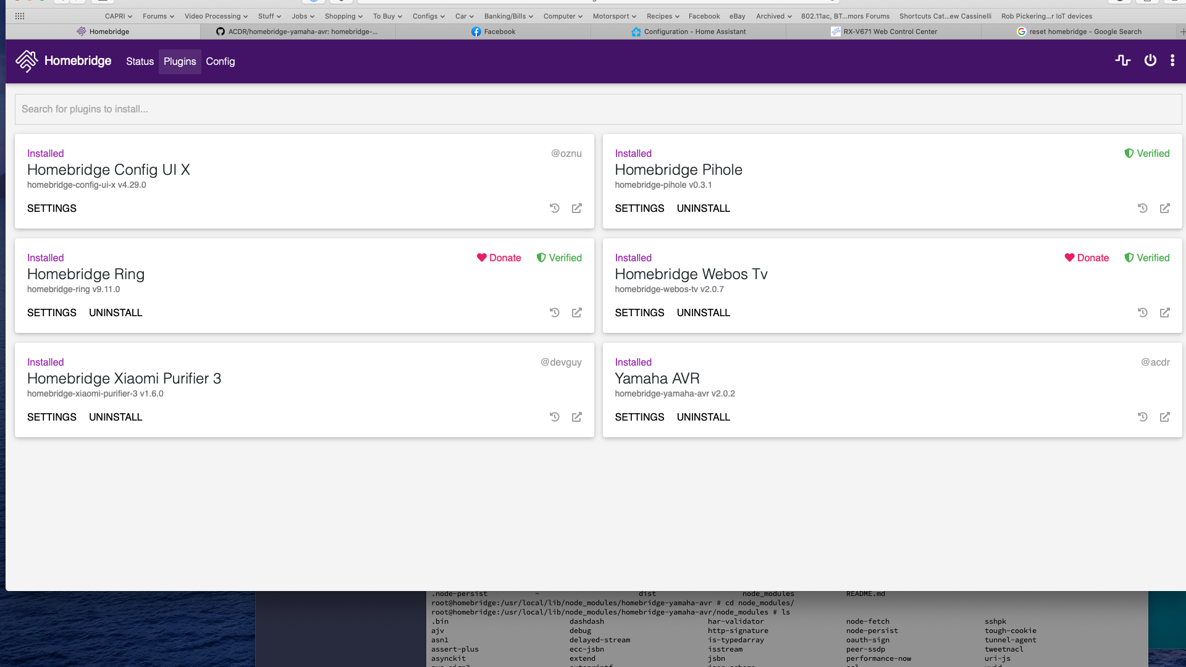This screenshot has width=1186, height=667.
Task: Open the Homebridge terminal status icon
Action: click(1123, 61)
